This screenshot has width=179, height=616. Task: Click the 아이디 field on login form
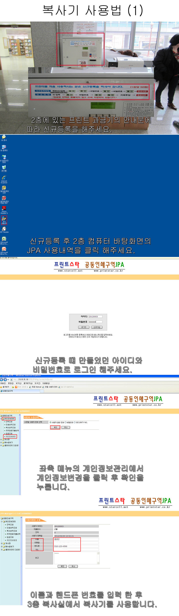pyautogui.click(x=95, y=316)
